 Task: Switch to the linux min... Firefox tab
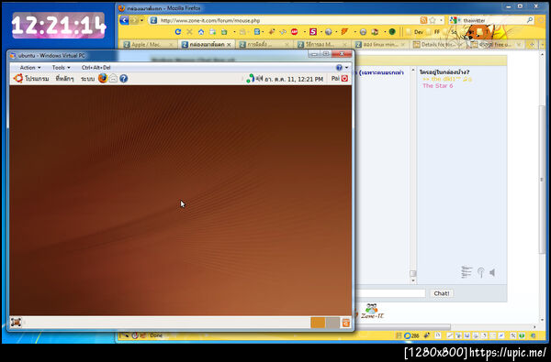[x=380, y=45]
